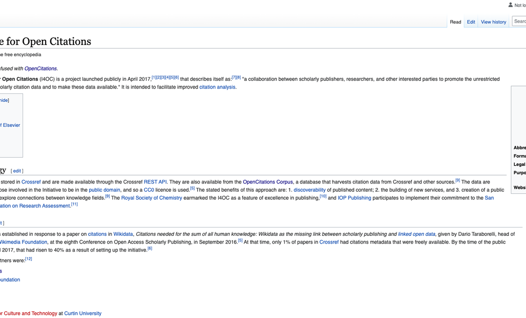The width and height of the screenshot is (526, 318).
Task: Jump to footnote reference 12
Action: click(x=28, y=259)
